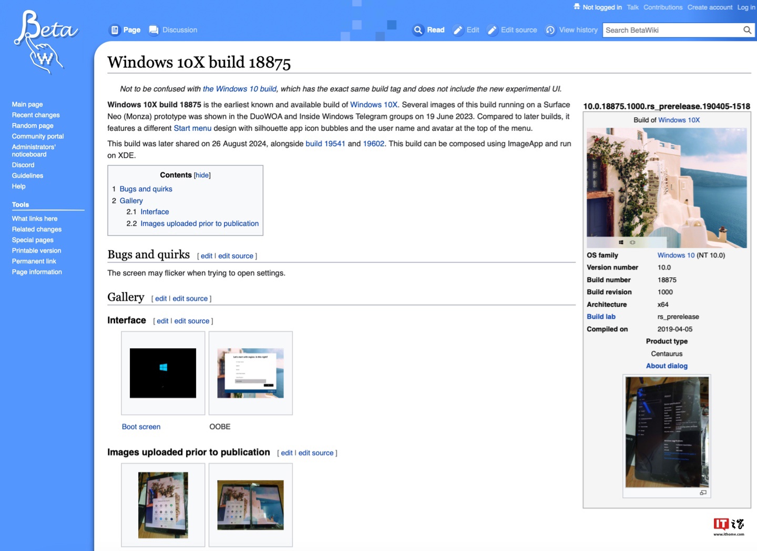Viewport: 757px width, 551px height.
Task: Open the About dialog photo thumbnail
Action: tap(667, 432)
